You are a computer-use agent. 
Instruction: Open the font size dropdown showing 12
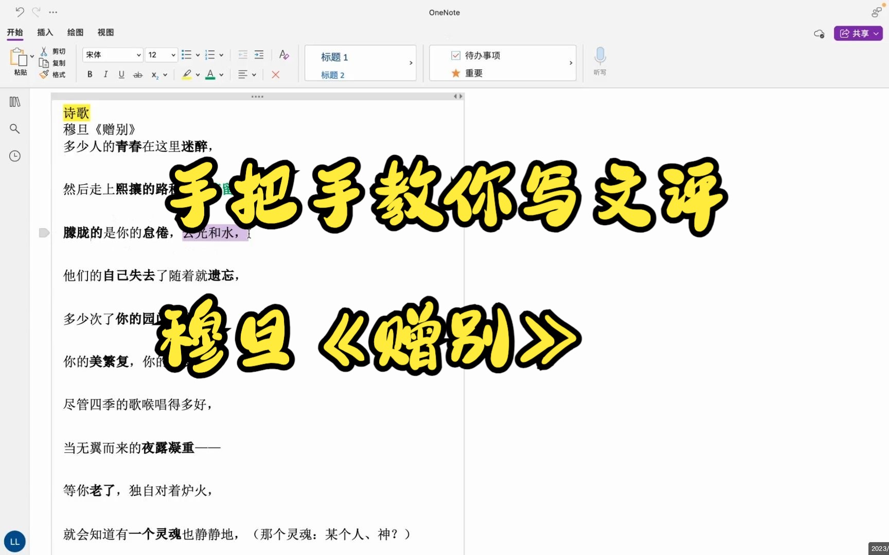pos(162,54)
